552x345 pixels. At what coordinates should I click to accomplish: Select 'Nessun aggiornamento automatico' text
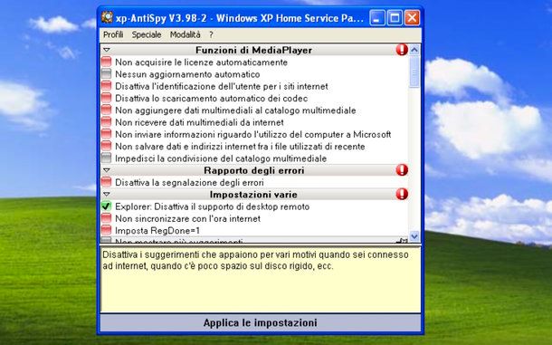(x=187, y=74)
